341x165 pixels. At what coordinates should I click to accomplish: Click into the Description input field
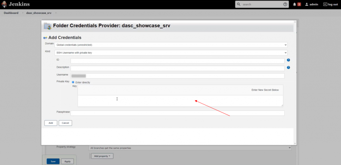177,68
